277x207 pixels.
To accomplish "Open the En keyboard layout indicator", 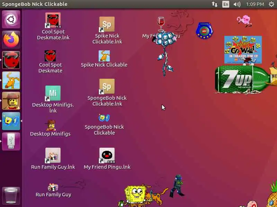I will [x=226, y=4].
